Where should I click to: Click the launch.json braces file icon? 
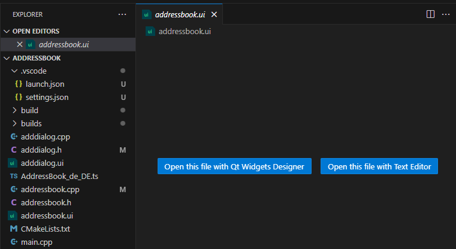[19, 84]
